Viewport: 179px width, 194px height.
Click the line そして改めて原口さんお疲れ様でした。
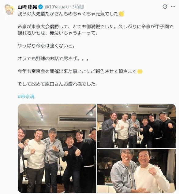coord(58,84)
